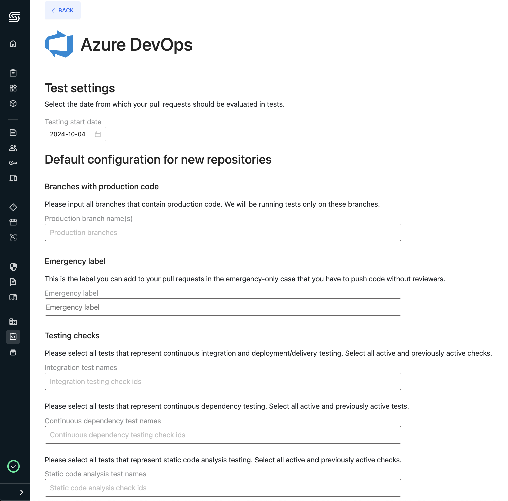Click the 'Test settings' heading
Image resolution: width=508 pixels, height=501 pixels.
tap(80, 88)
